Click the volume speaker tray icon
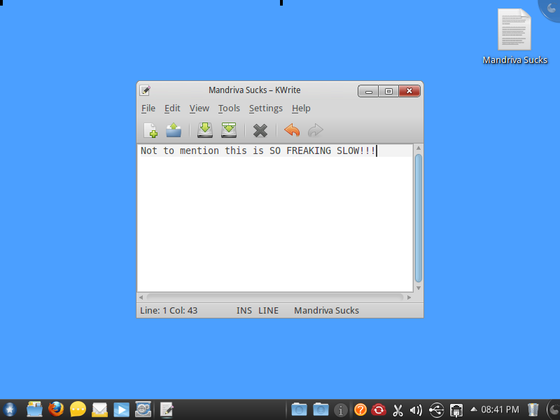560x420 pixels. click(x=416, y=410)
